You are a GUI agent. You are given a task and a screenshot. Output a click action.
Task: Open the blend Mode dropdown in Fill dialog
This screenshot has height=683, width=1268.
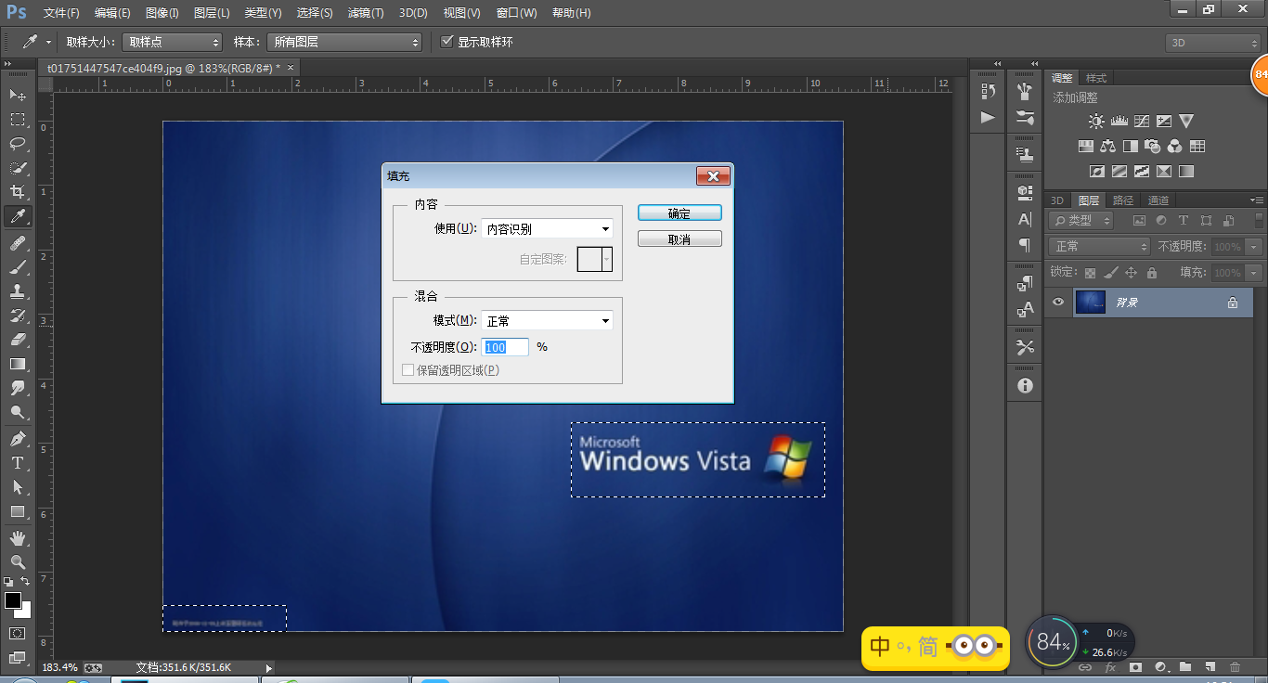547,321
